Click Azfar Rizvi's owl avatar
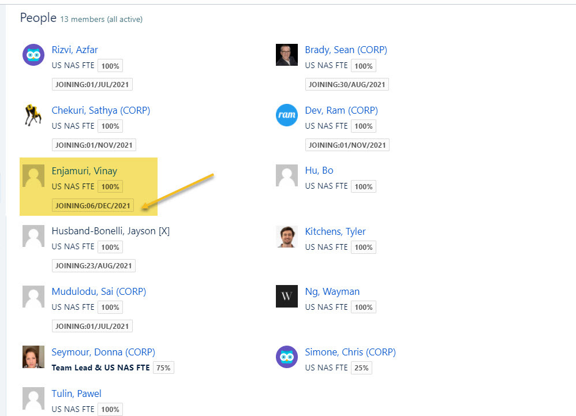This screenshot has height=416, width=576. coord(33,55)
